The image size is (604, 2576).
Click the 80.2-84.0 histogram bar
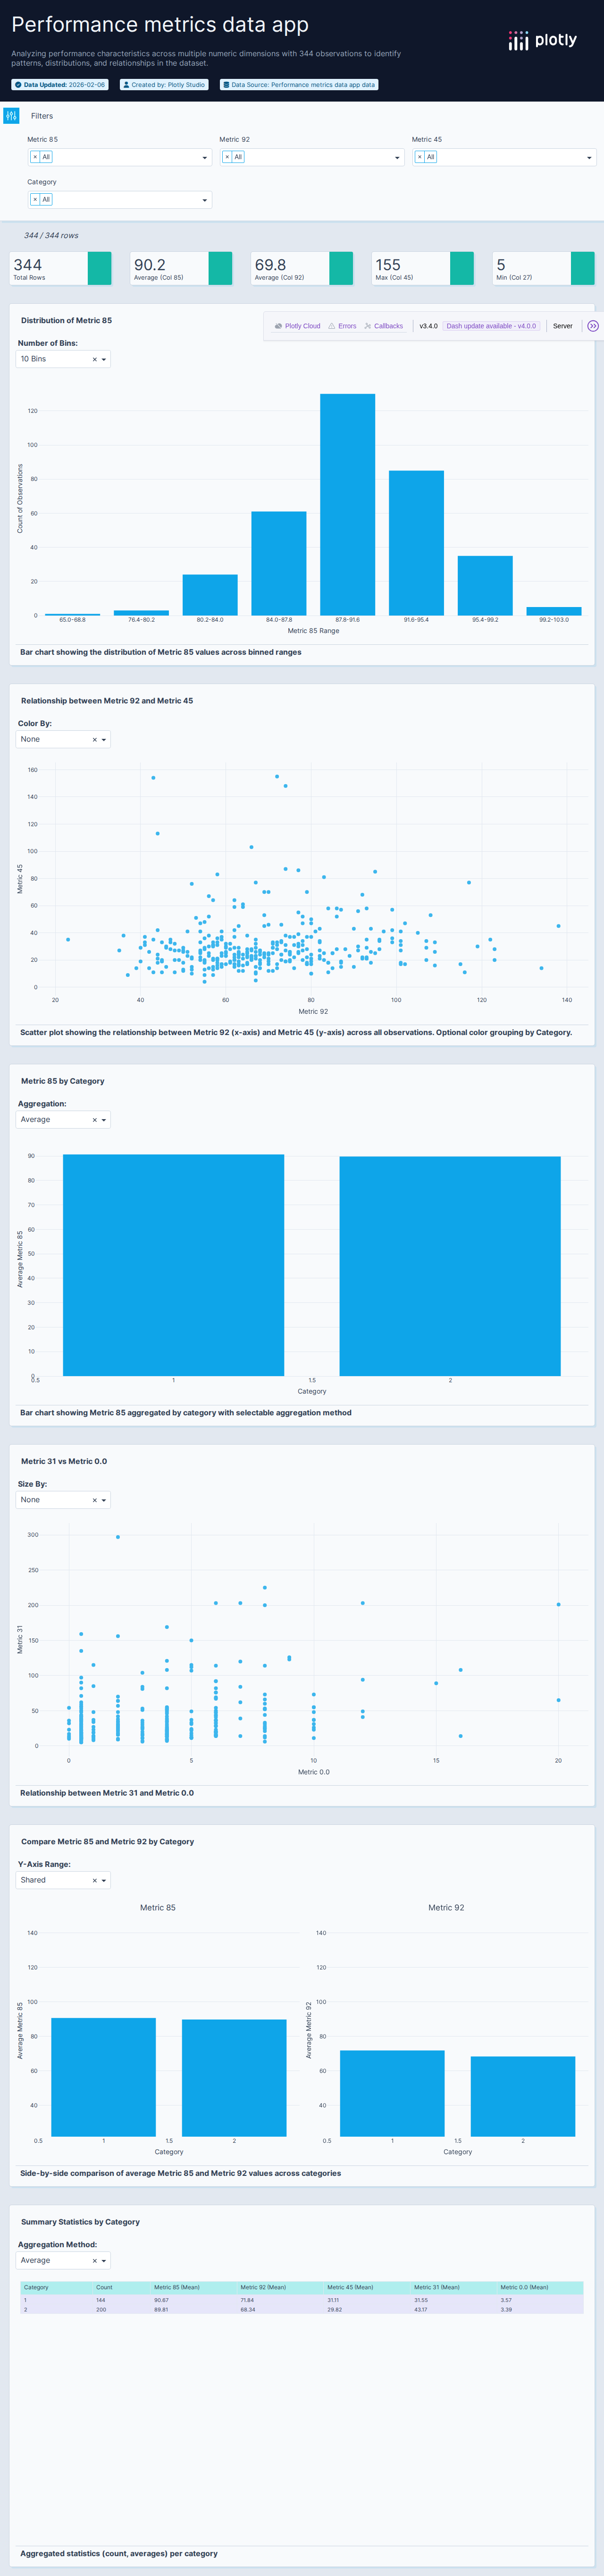click(x=210, y=595)
